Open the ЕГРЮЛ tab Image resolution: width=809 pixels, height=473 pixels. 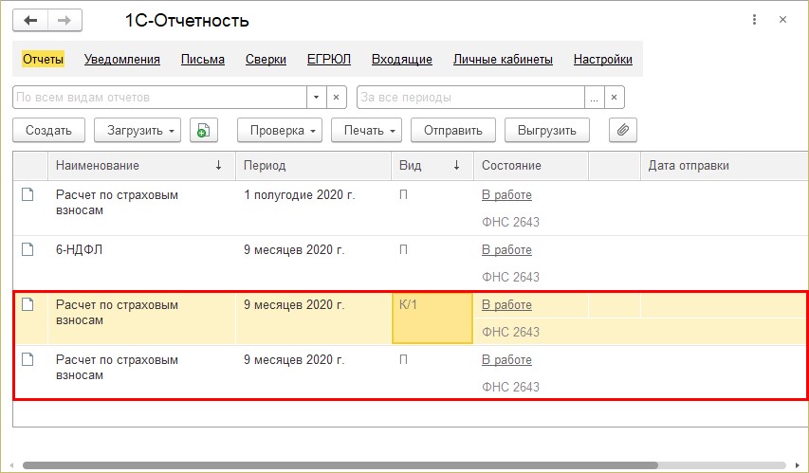click(x=329, y=60)
